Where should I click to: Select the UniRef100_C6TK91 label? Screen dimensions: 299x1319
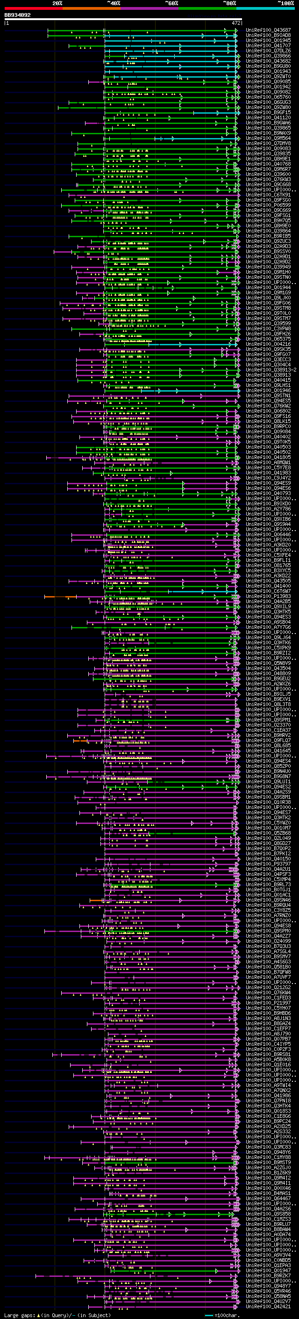(x=268, y=195)
